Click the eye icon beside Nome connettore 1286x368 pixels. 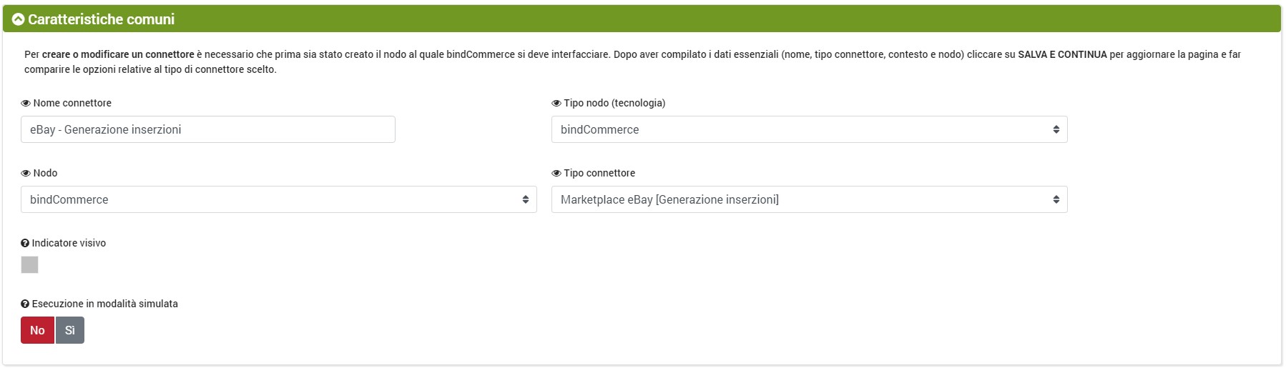(26, 104)
